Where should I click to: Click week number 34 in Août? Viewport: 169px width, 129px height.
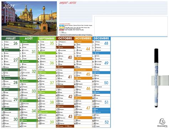[x=34, y=111]
